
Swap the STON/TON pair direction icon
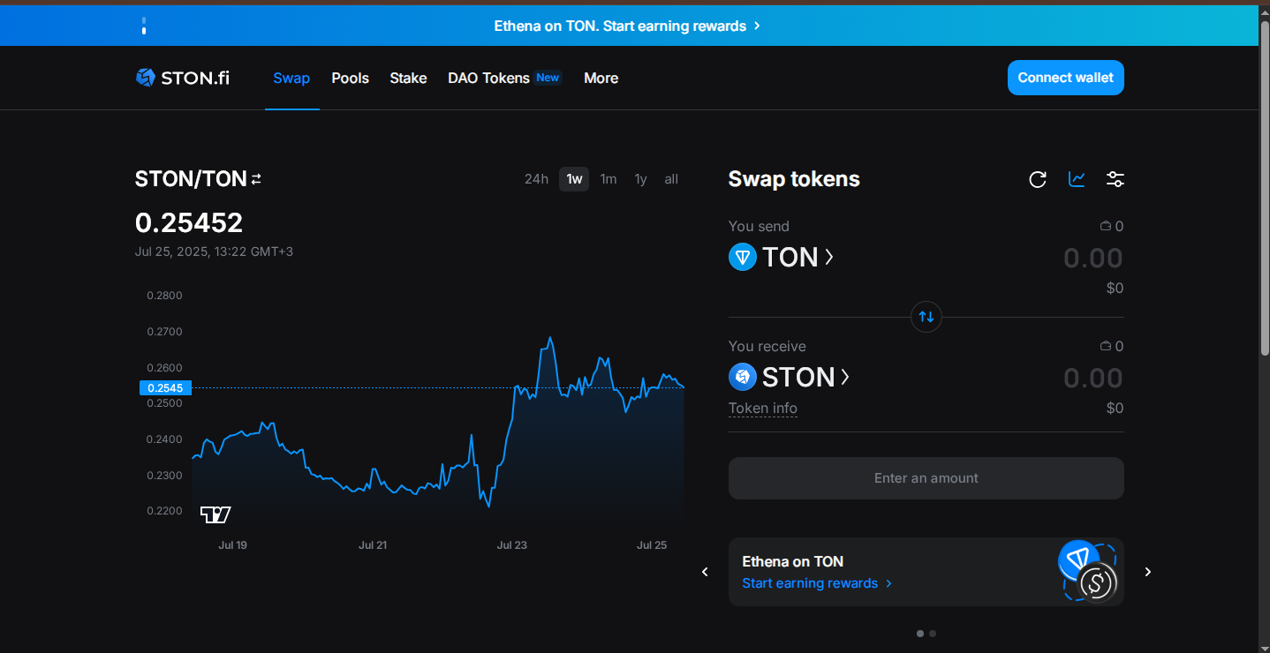(256, 179)
